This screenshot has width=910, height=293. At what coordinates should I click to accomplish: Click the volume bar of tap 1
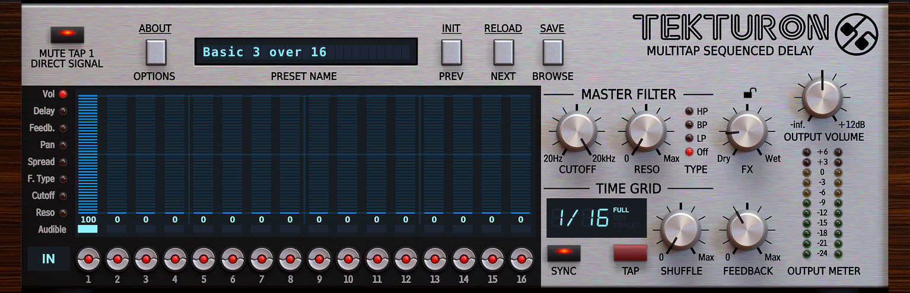pyautogui.click(x=88, y=154)
